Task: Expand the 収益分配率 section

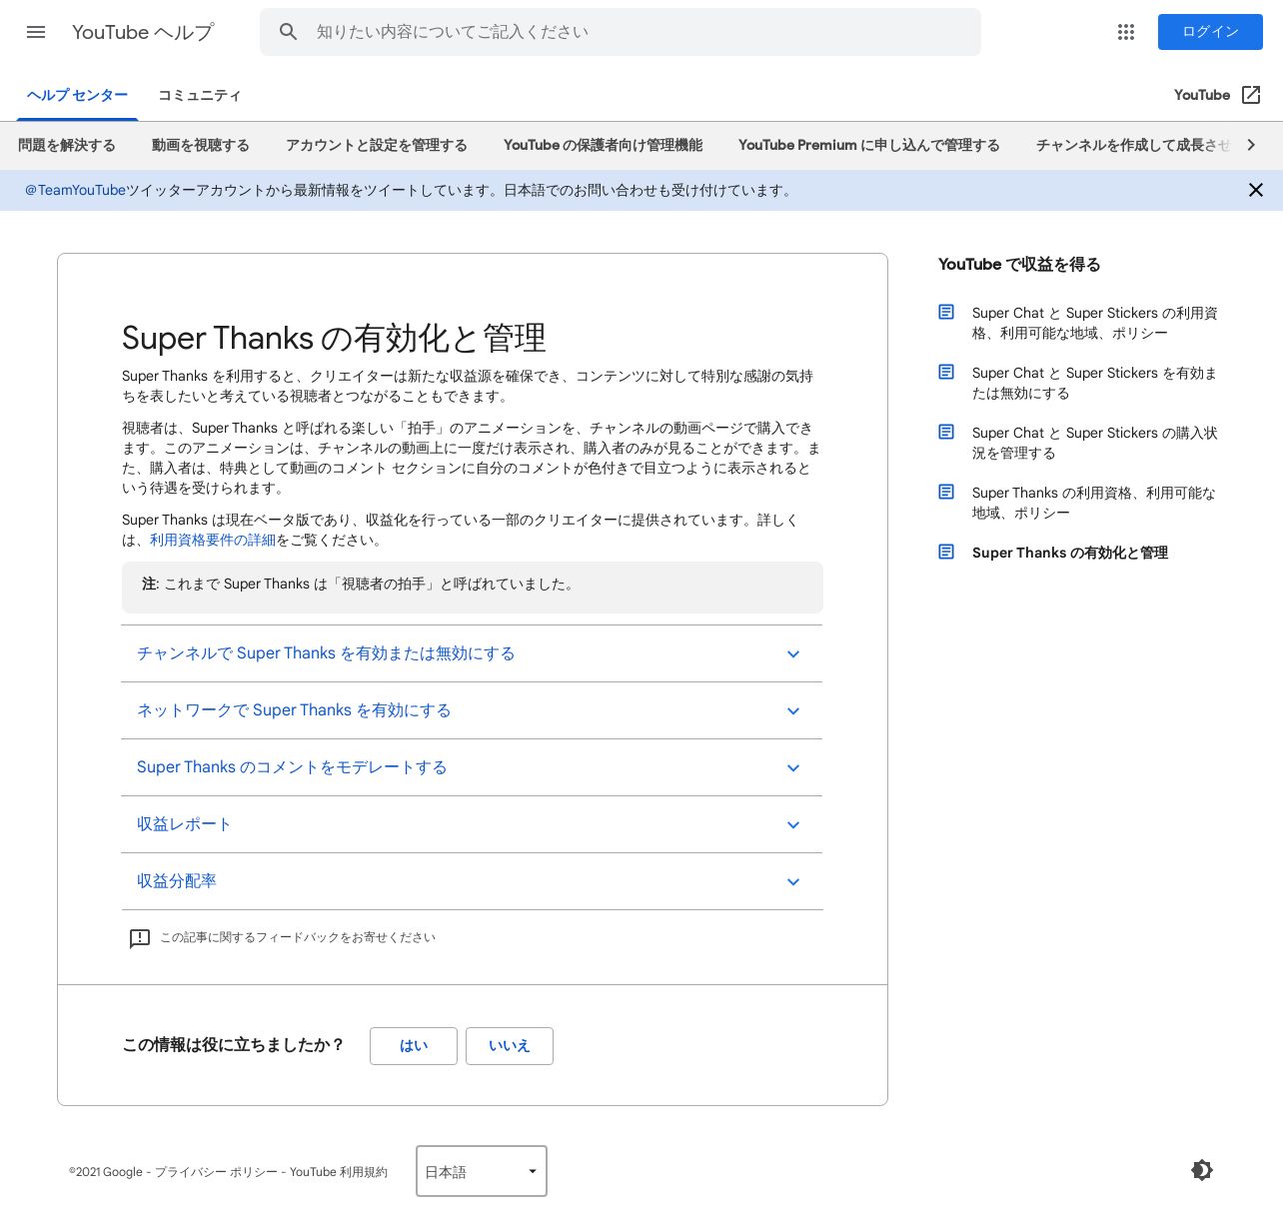Action: click(472, 881)
